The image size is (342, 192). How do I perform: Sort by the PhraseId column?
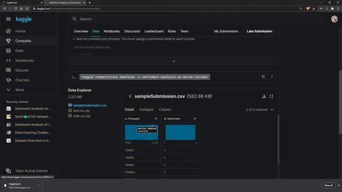[x=156, y=118]
